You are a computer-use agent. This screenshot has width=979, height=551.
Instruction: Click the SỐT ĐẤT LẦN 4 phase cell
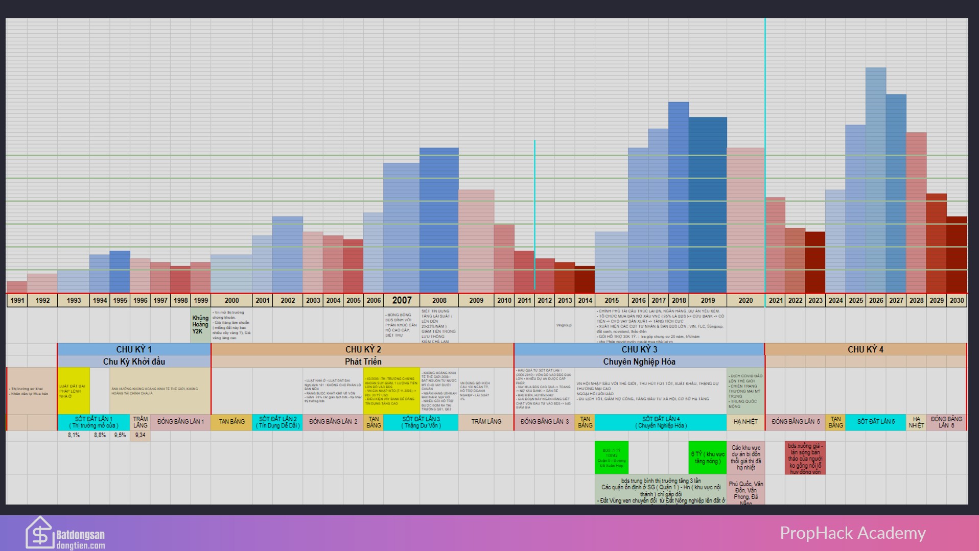661,422
